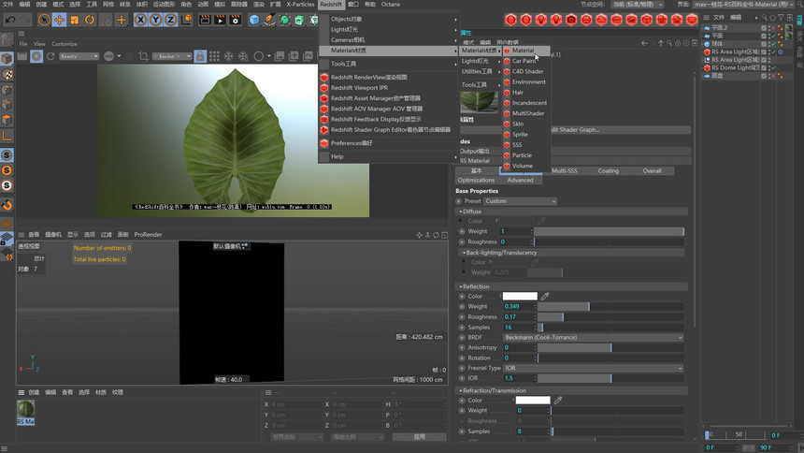Open the Beauty AOV dropdown in RenderView
Screen dimensions: 804x453
79,56
